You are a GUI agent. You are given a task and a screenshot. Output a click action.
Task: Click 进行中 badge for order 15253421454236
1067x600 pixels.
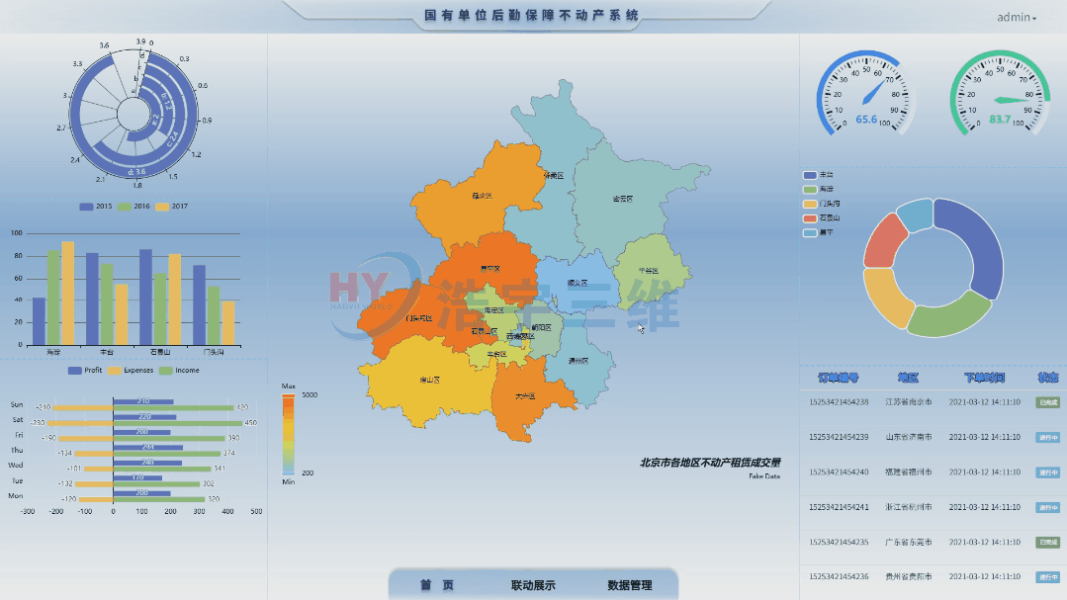pyautogui.click(x=1047, y=577)
